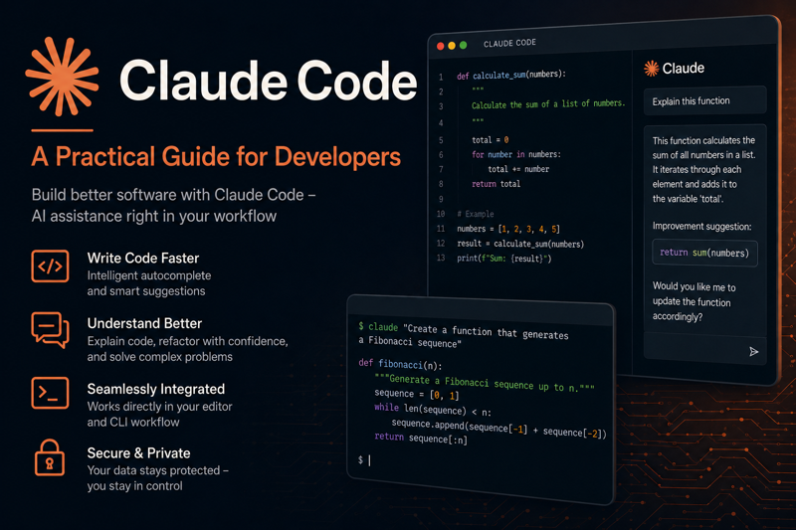Viewport: 796px width, 530px height.
Task: Click 'result = calculate_sum(numbers)' on line 12
Action: pos(520,244)
